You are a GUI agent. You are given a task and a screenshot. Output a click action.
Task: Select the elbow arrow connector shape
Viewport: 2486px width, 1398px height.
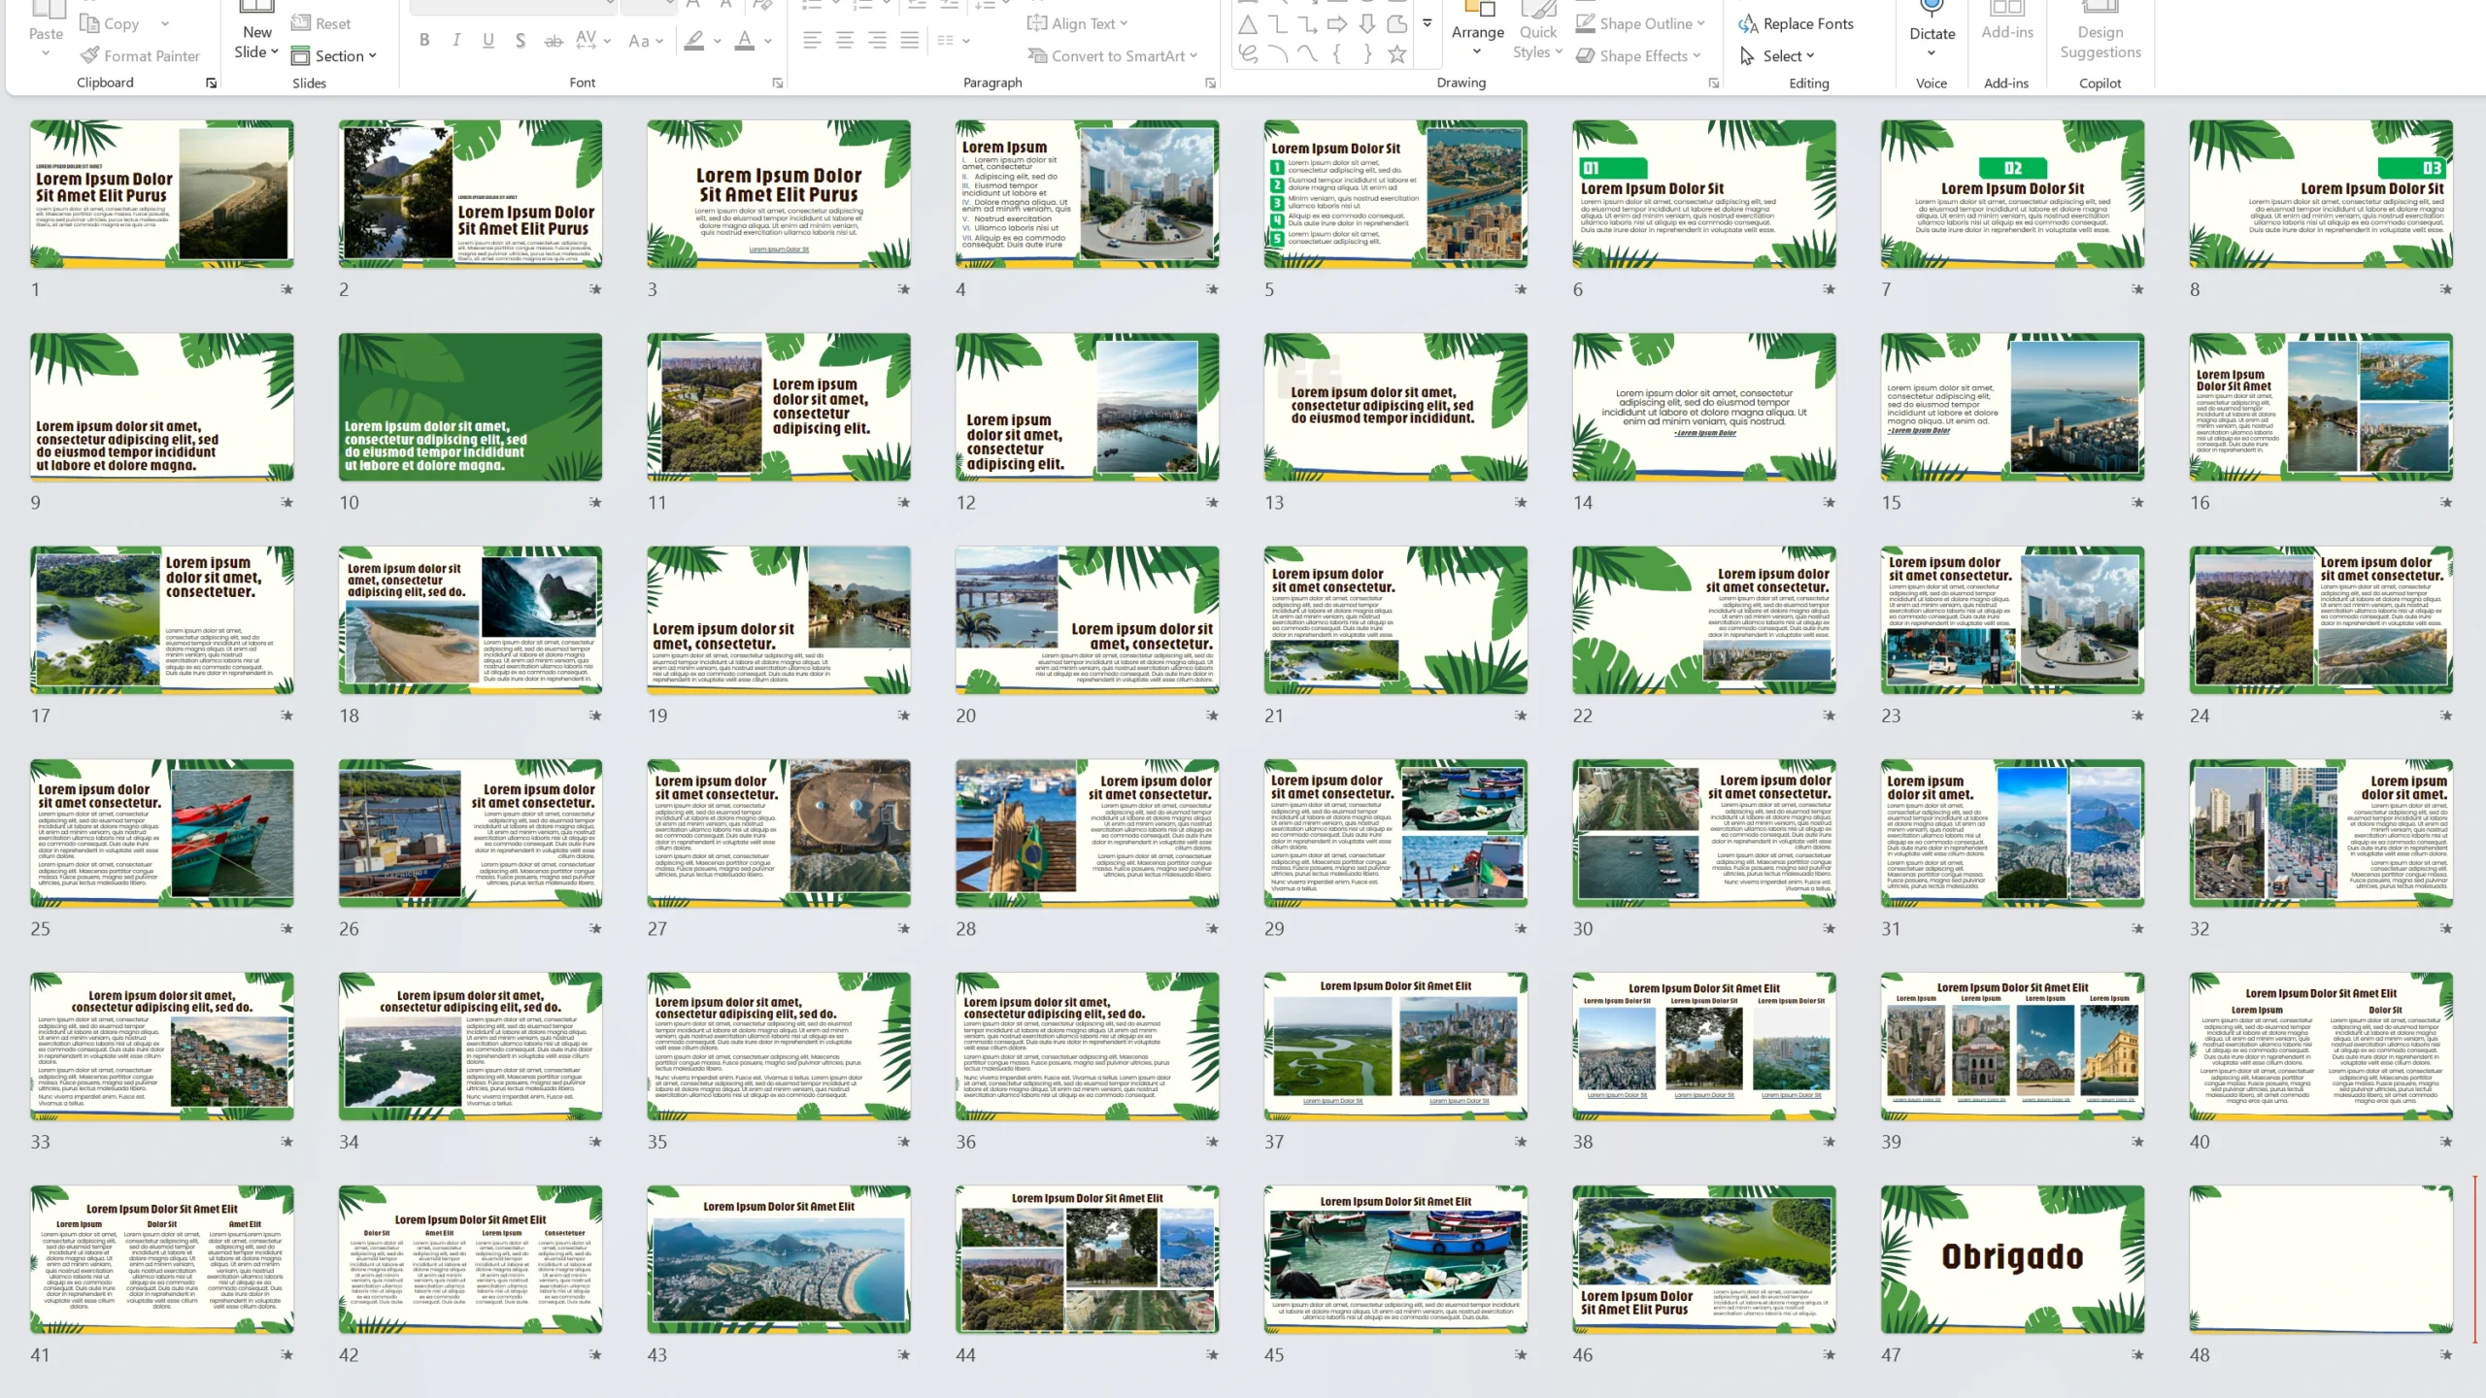tap(1308, 24)
